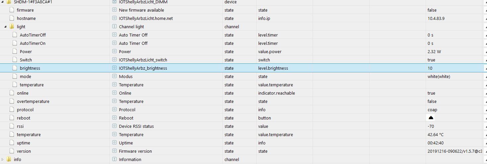Viewport: 487px width, 164px height.
Task: Expand the info channel tree node
Action: pyautogui.click(x=3, y=159)
